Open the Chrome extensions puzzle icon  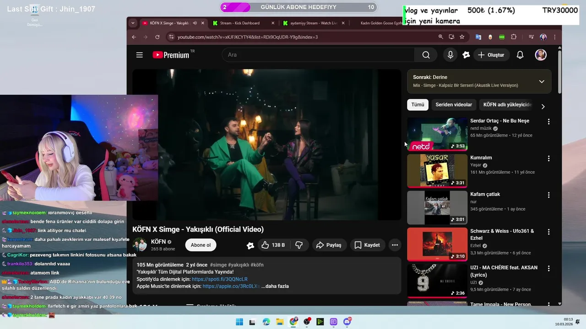(x=514, y=37)
